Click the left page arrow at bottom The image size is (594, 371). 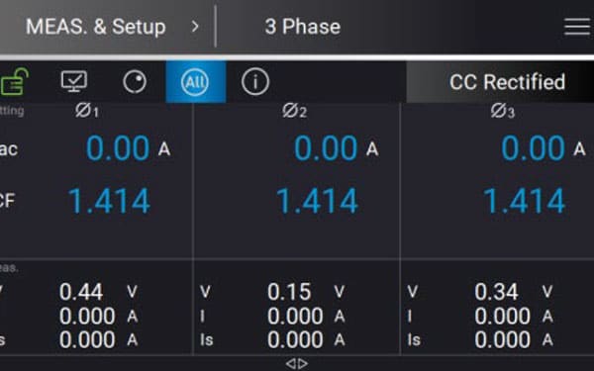click(291, 364)
